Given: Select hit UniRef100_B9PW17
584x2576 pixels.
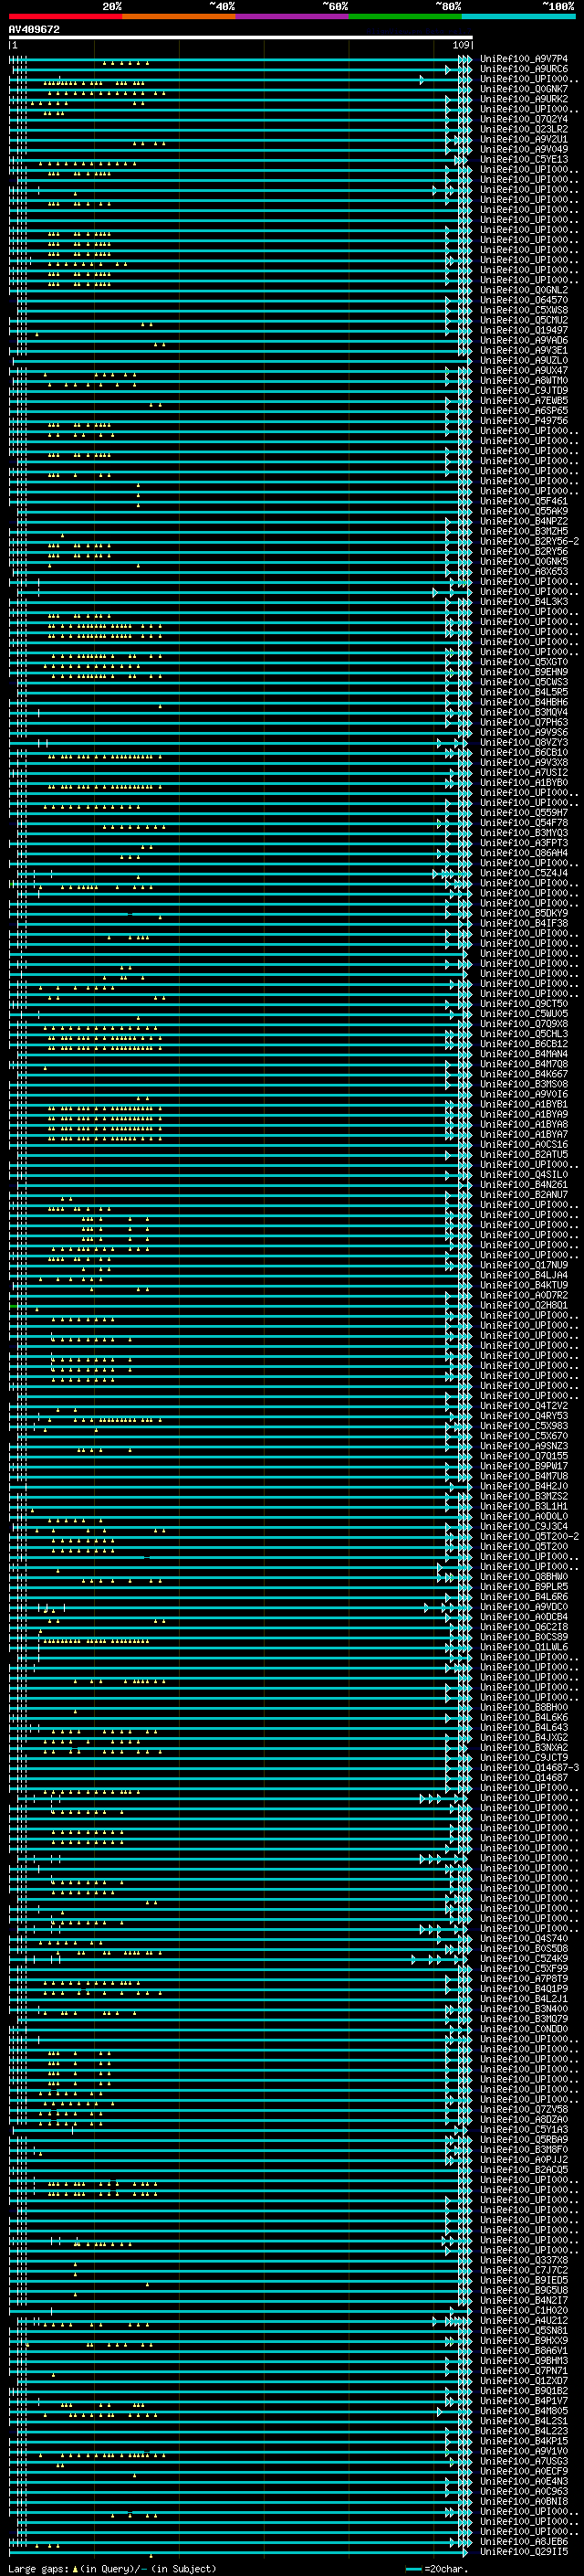Looking at the screenshot, I should click(x=524, y=1466).
